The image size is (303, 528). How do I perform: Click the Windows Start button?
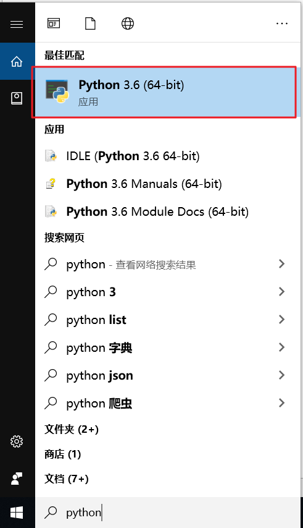17,513
